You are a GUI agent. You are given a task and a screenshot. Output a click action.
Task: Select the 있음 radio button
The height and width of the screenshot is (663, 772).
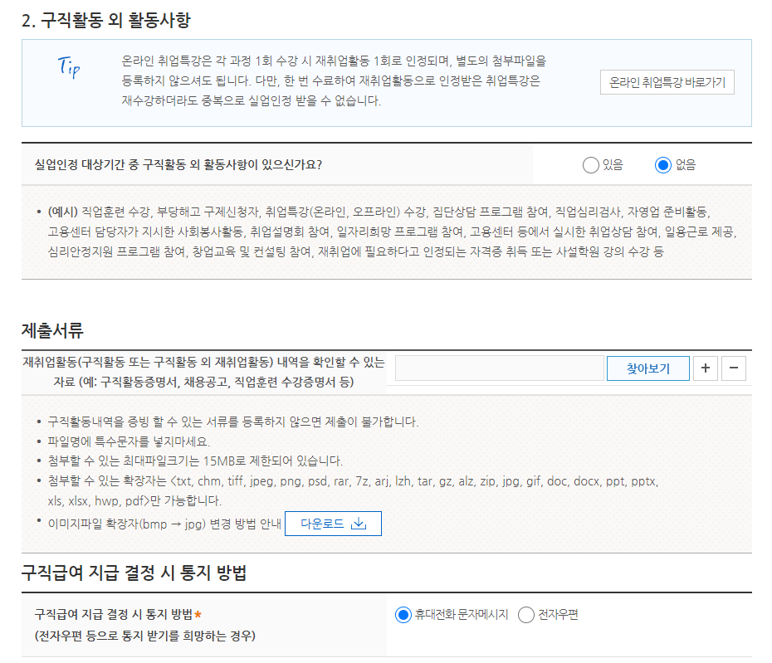(590, 165)
